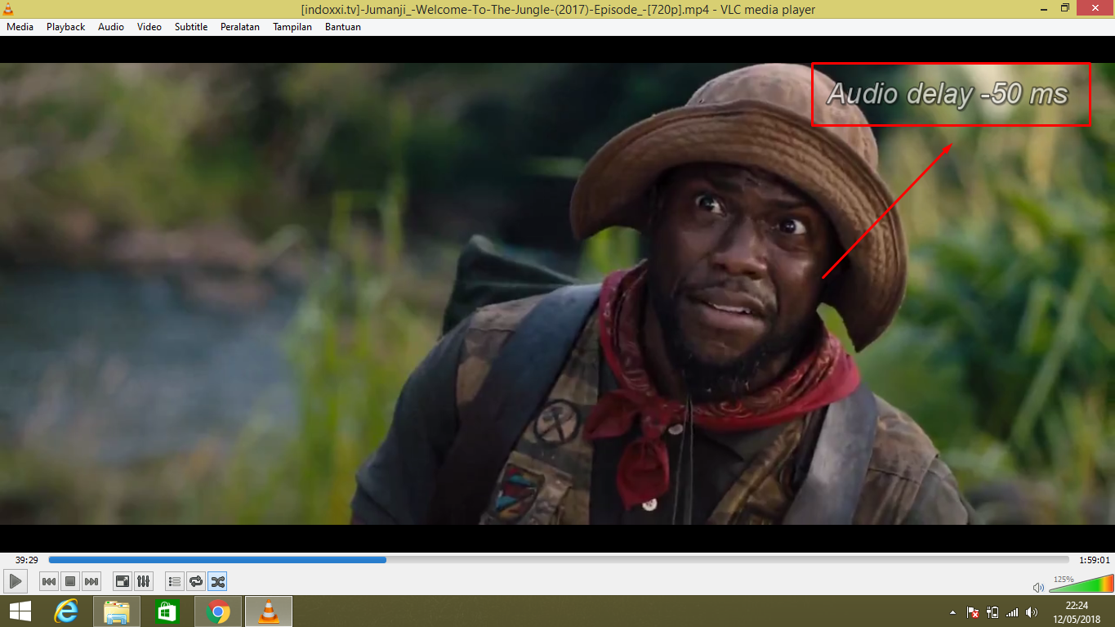Viewport: 1115px width, 627px height.
Task: Seek along the playback progress bar
Action: coord(559,560)
